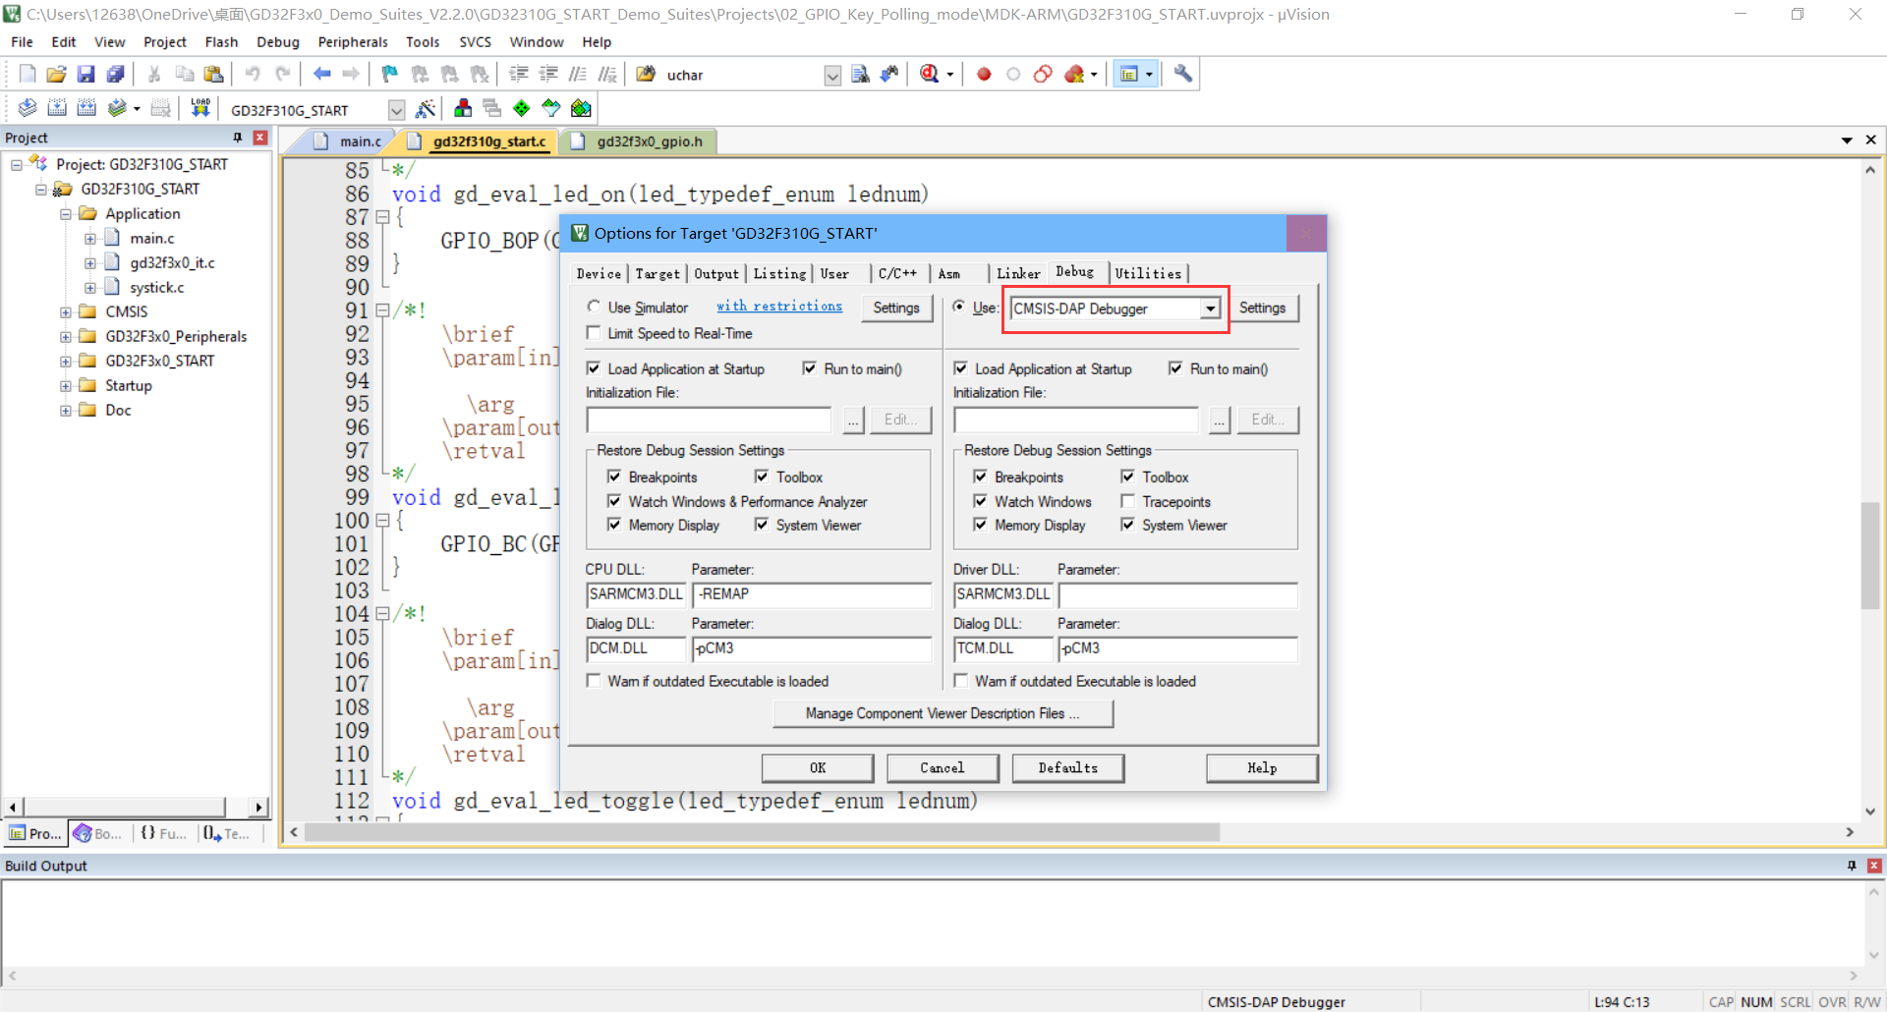Click the Find icon next to the uchar box
Image resolution: width=1887 pixels, height=1012 pixels.
pos(860,74)
